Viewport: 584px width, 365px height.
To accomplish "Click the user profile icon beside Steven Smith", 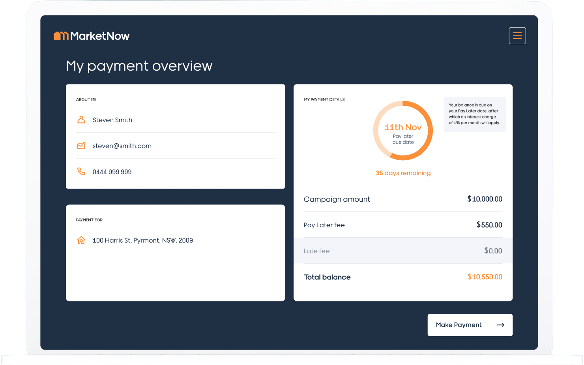I will [81, 120].
